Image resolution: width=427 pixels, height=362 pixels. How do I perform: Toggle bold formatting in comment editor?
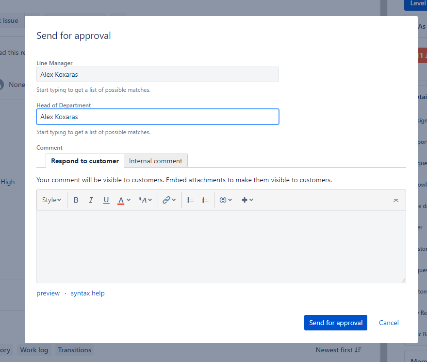click(x=76, y=200)
